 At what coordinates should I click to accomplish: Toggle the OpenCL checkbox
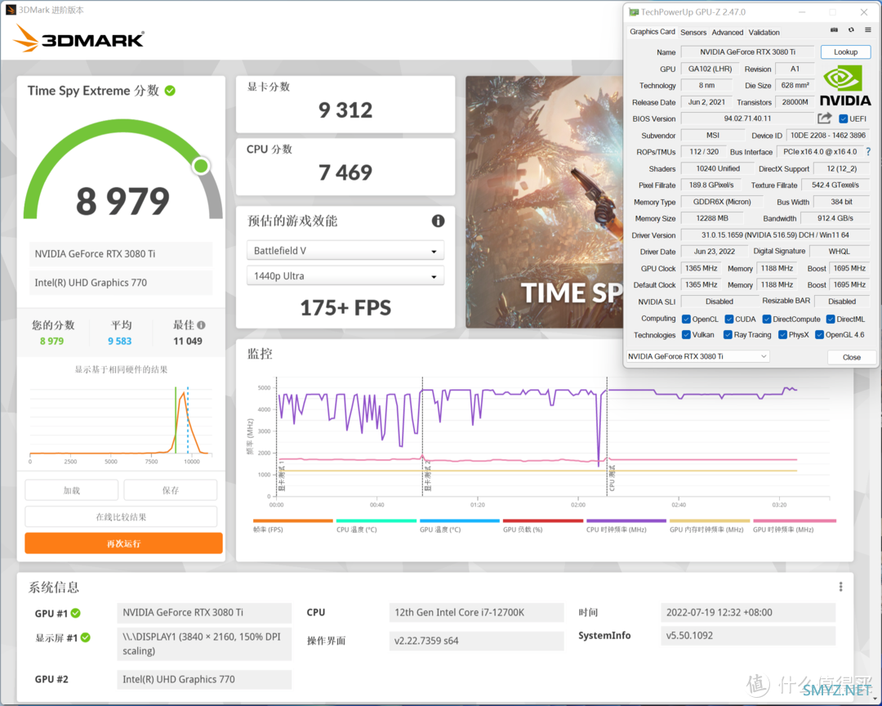[686, 319]
